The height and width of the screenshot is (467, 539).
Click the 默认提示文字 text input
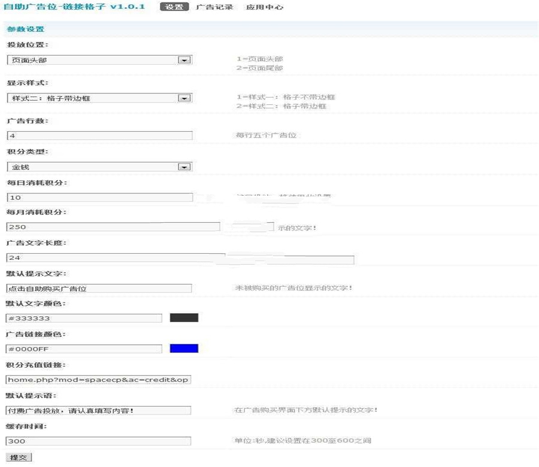99,287
